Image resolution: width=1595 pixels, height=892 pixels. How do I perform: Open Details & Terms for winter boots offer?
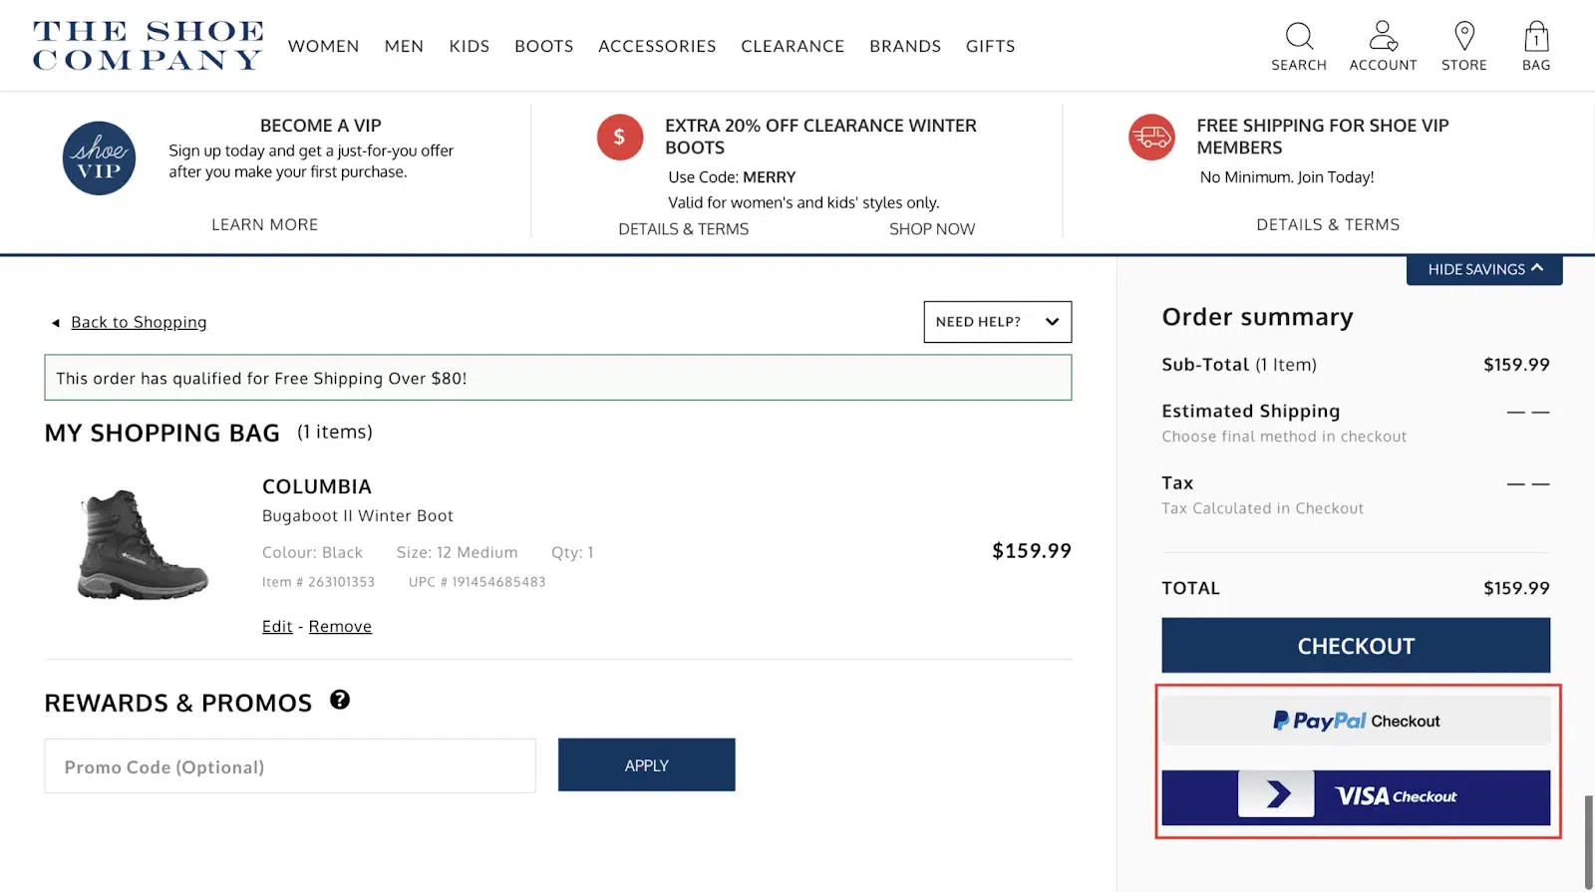[x=684, y=229]
